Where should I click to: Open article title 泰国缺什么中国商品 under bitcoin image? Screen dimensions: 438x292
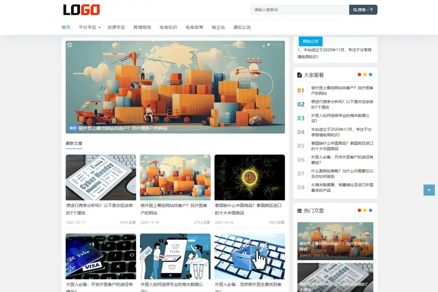pyautogui.click(x=248, y=209)
